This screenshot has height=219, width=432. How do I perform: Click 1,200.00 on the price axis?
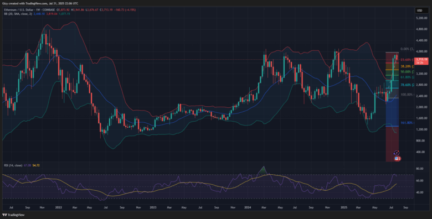click(421, 129)
